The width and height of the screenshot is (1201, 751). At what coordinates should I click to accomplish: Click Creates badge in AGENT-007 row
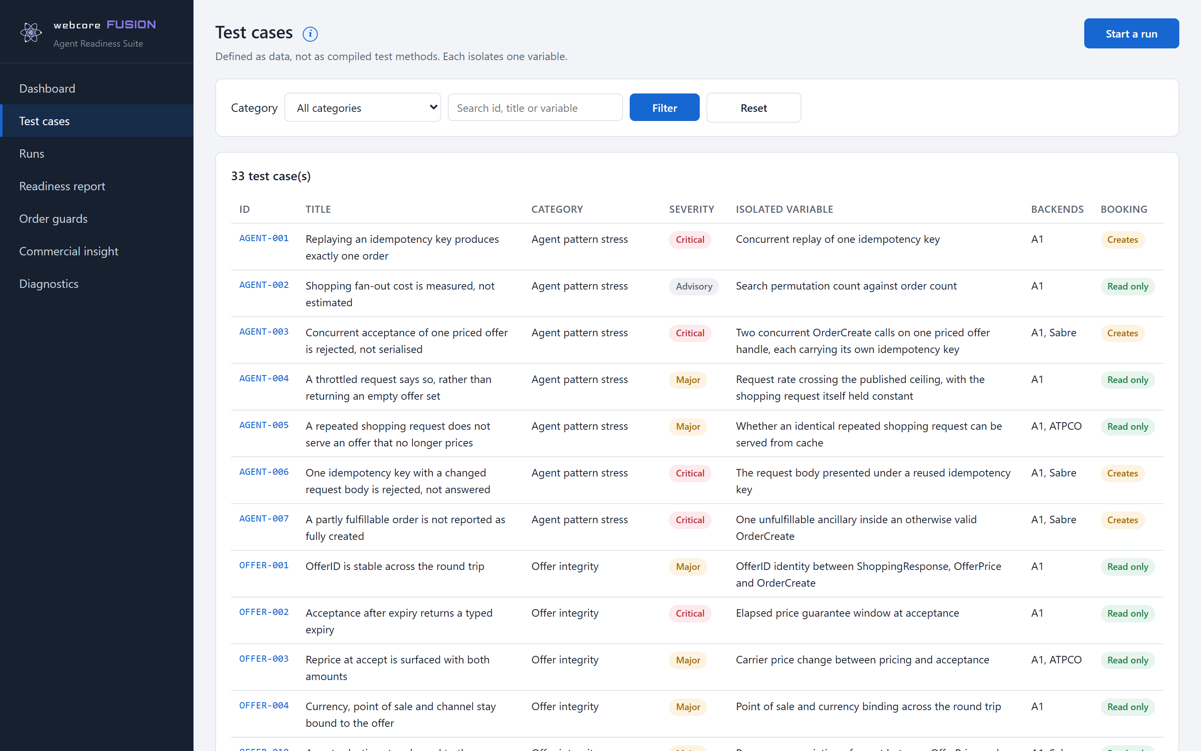pyautogui.click(x=1122, y=519)
